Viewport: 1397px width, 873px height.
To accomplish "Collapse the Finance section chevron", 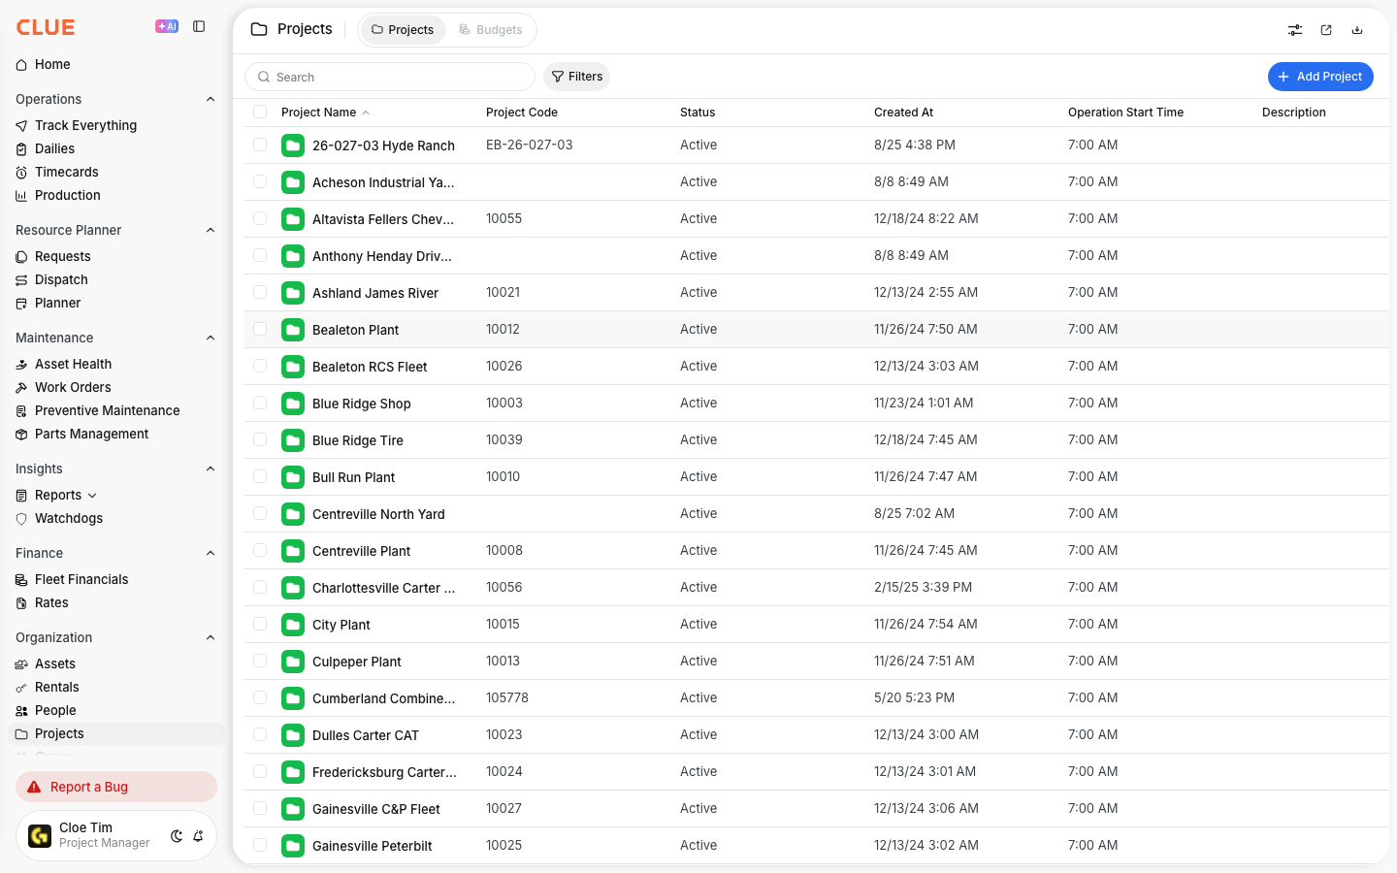I will (x=211, y=553).
